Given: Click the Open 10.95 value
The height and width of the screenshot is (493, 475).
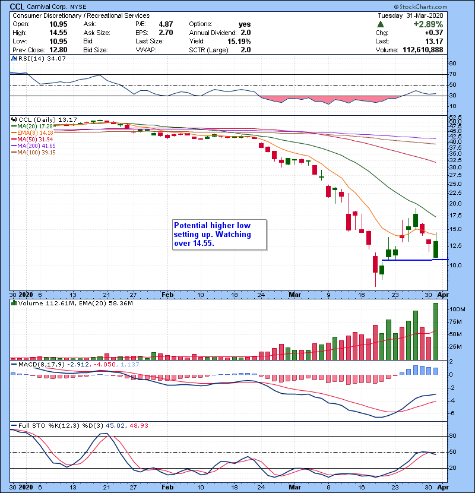Looking at the screenshot, I should coord(58,24).
